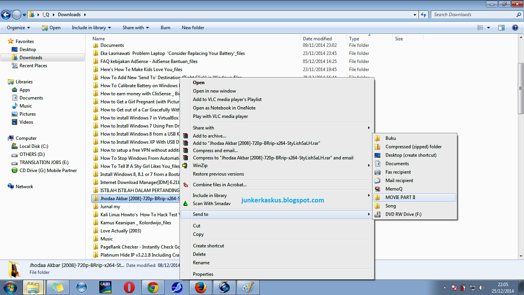Click the search magnifier icon
Screen dimensions: 524x295
click(519, 15)
